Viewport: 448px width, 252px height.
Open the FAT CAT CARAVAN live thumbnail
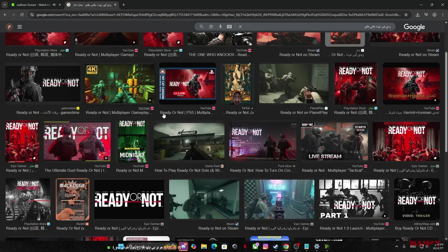(188, 84)
